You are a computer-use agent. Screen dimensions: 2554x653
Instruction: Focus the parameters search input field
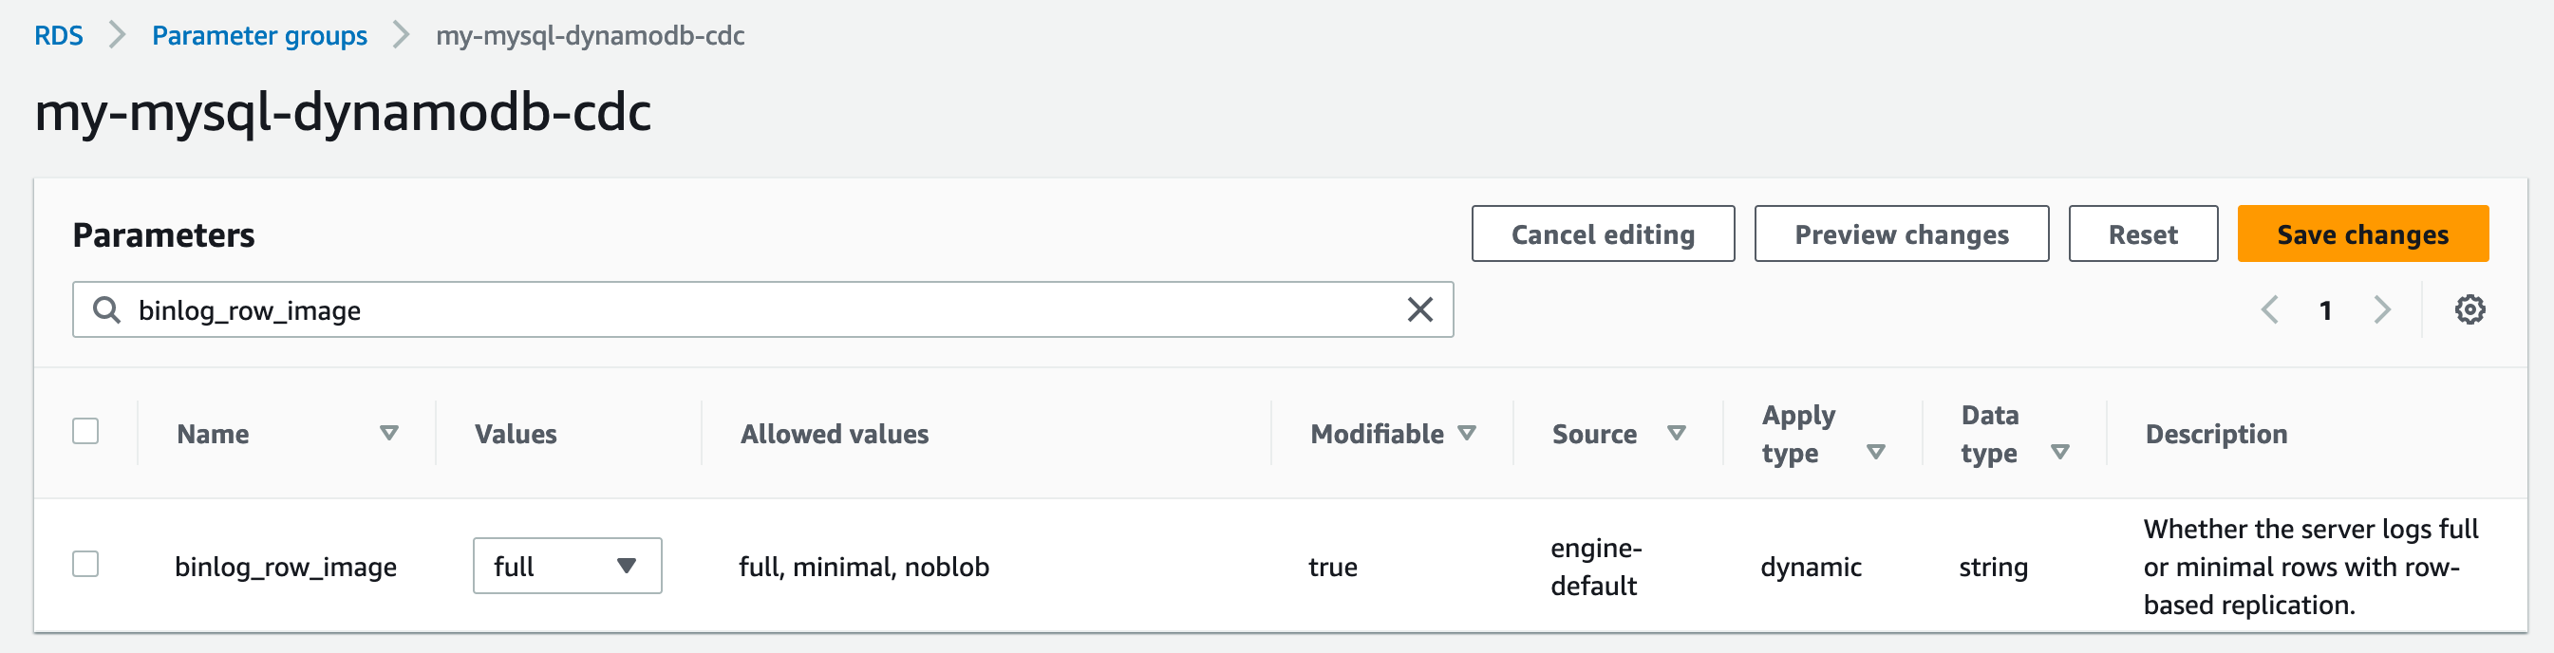(x=754, y=310)
